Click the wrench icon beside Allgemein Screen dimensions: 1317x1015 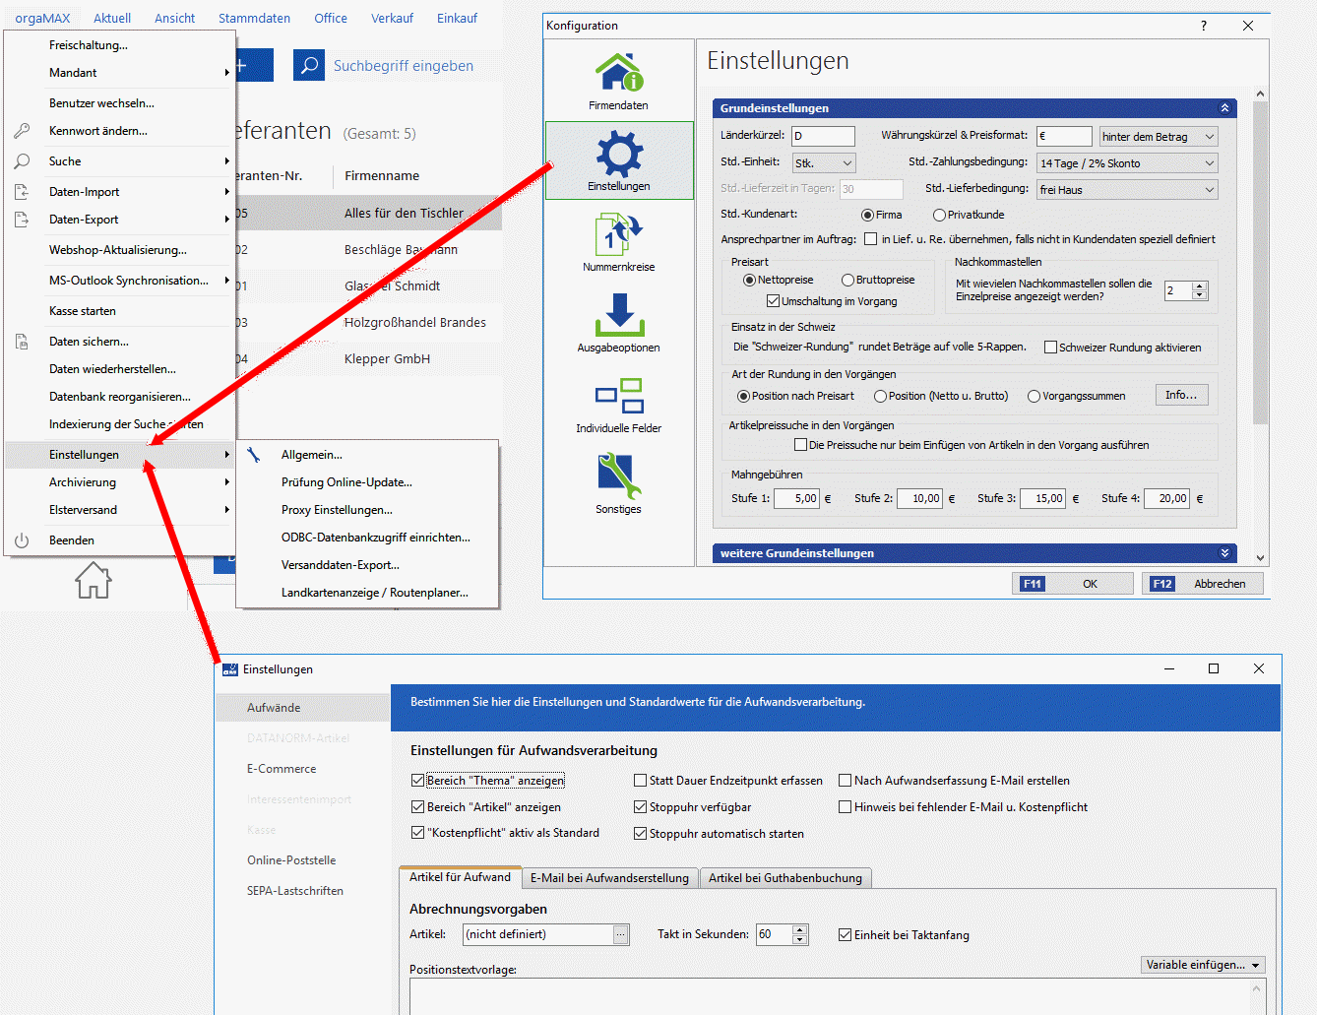pyautogui.click(x=254, y=455)
